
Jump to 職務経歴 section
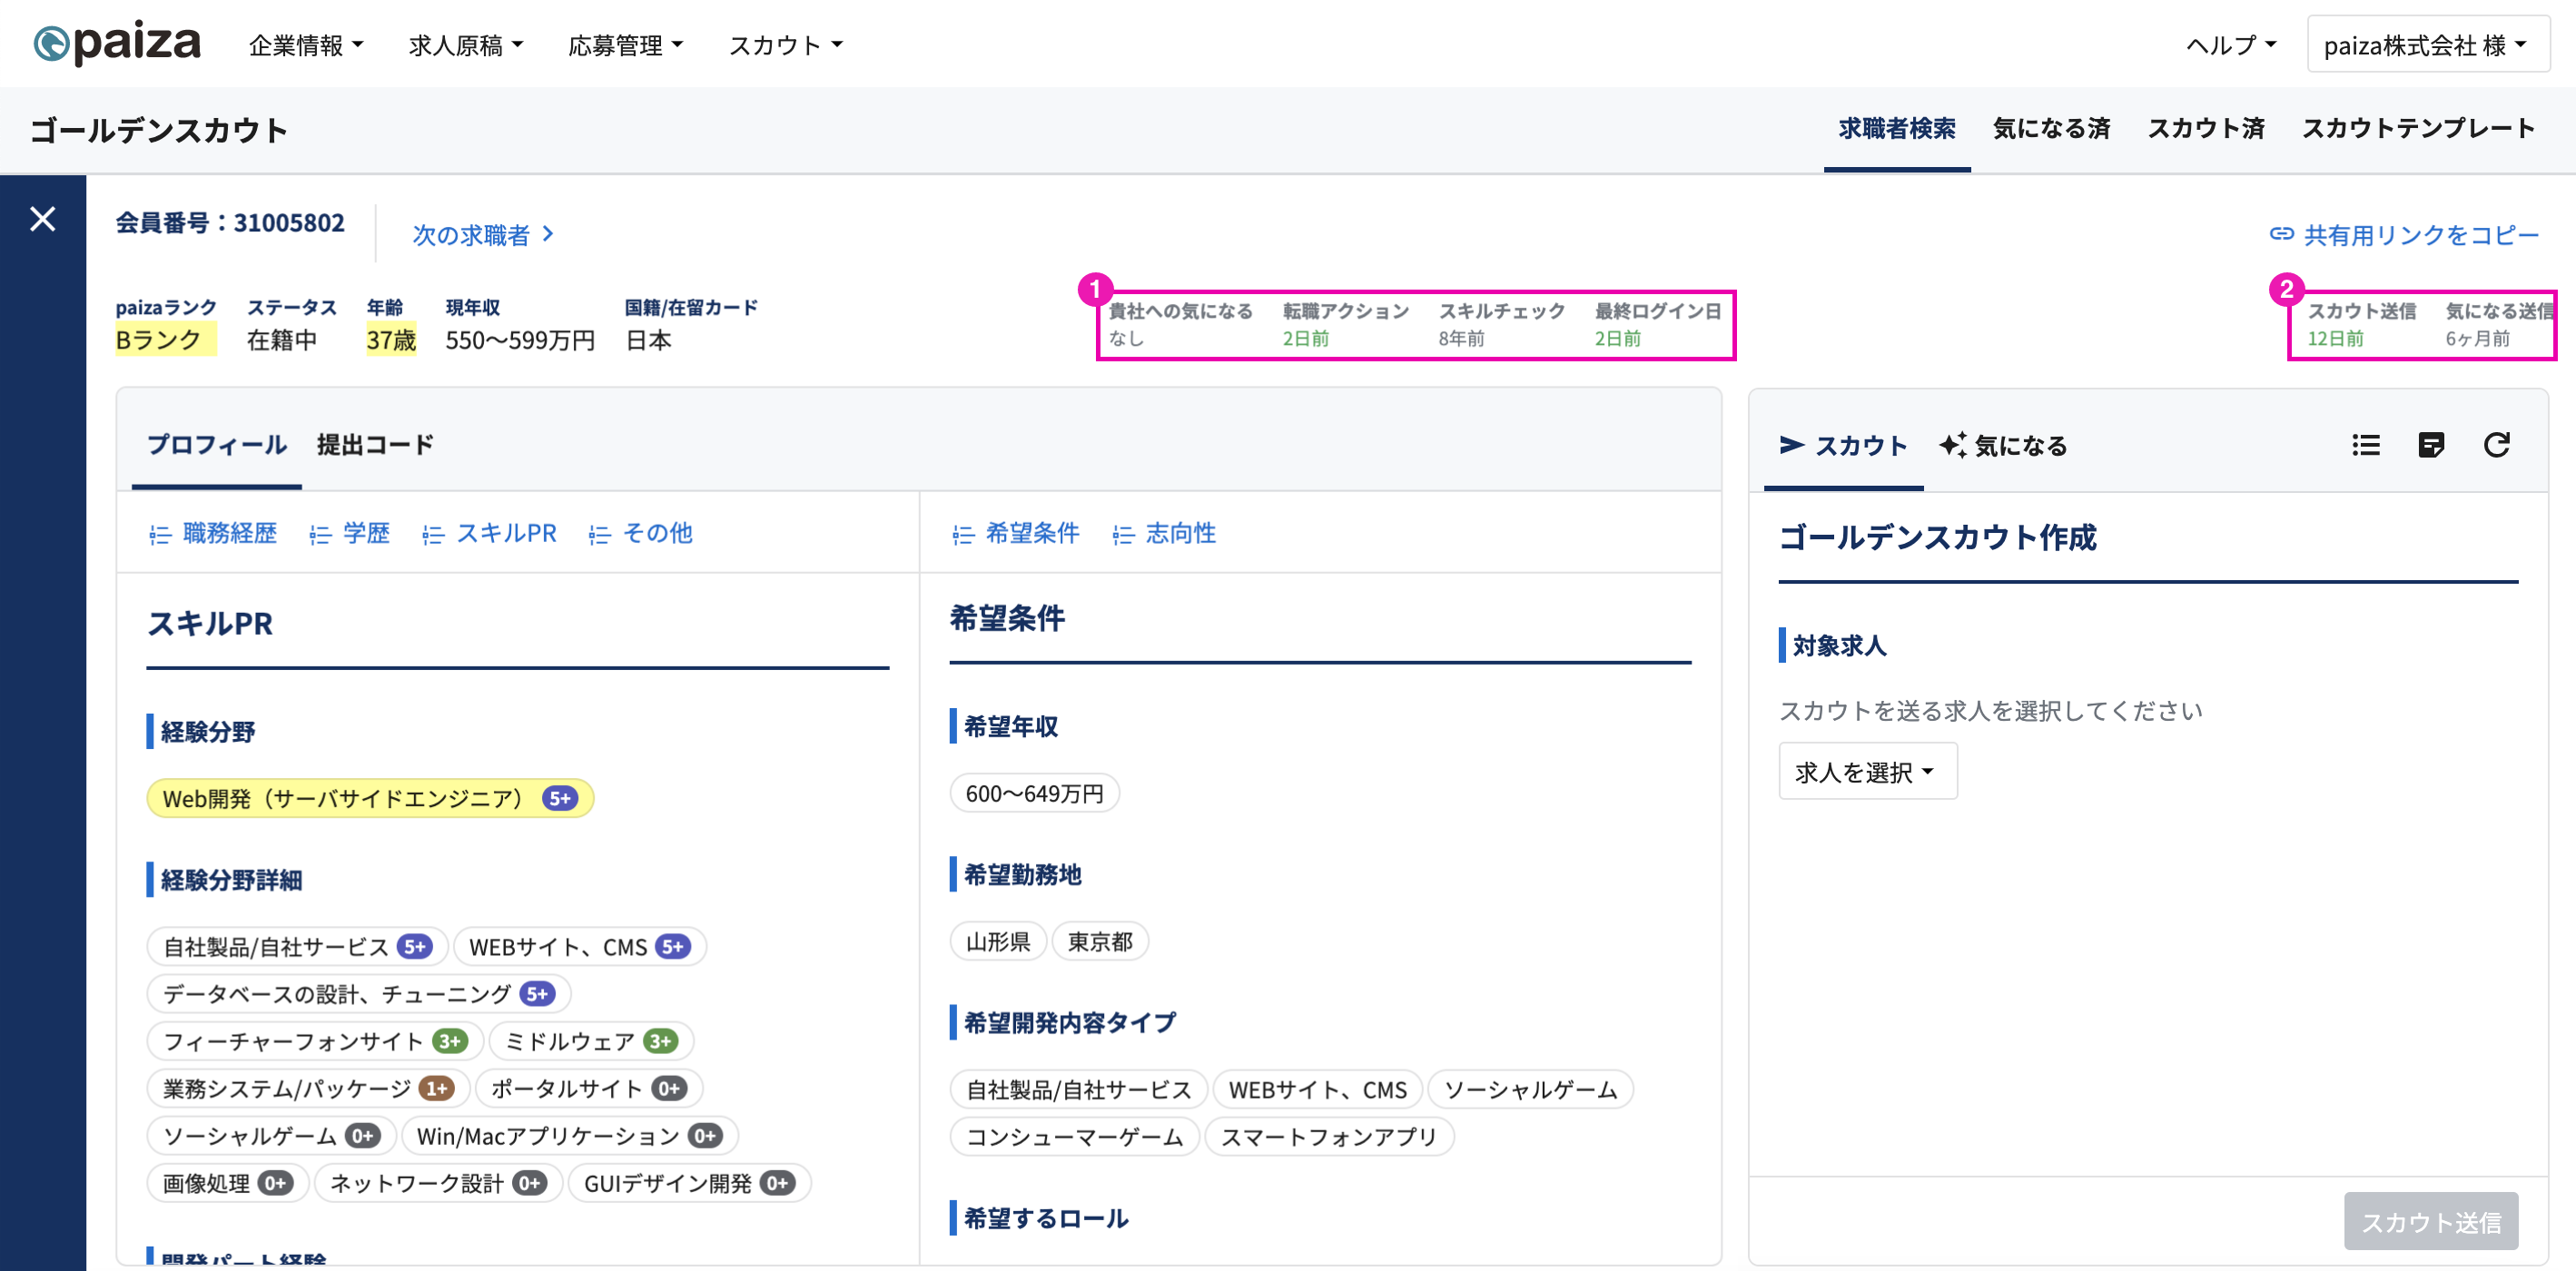(230, 533)
